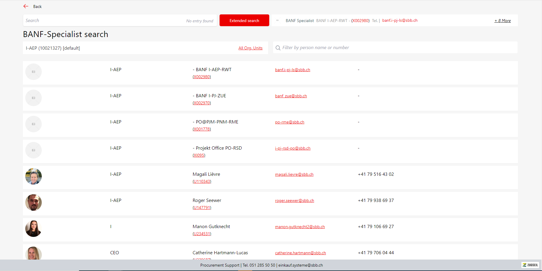Expand the '+ 8 More' specialists list

tap(502, 21)
